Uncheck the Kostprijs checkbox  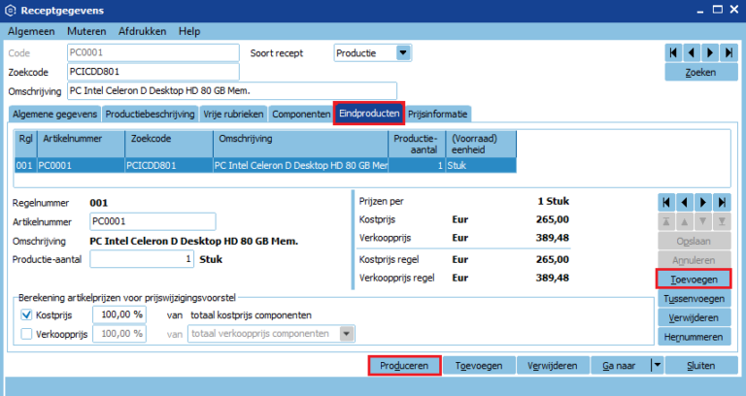(x=26, y=314)
